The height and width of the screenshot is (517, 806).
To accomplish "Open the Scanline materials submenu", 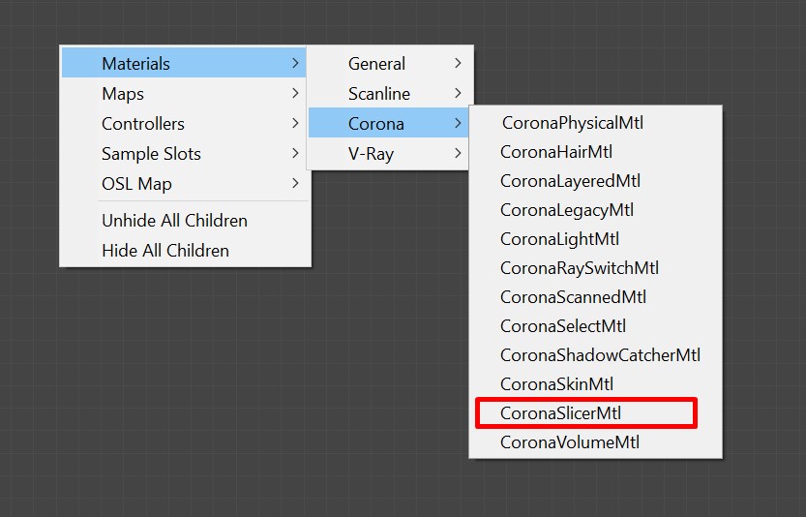I will [x=390, y=94].
